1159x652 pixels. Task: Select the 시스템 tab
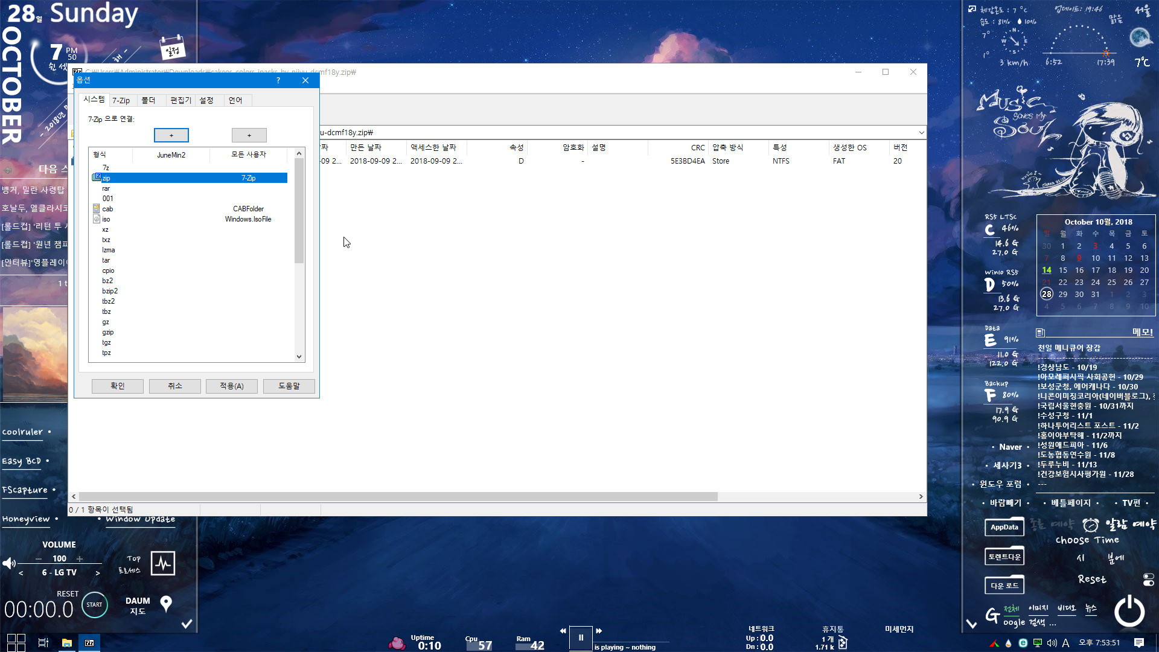point(94,99)
